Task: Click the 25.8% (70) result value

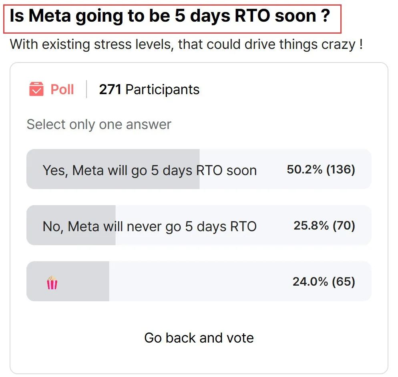Action: click(324, 225)
